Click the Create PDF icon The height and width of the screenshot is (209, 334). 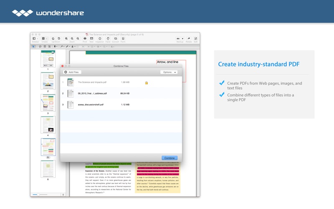point(43,38)
